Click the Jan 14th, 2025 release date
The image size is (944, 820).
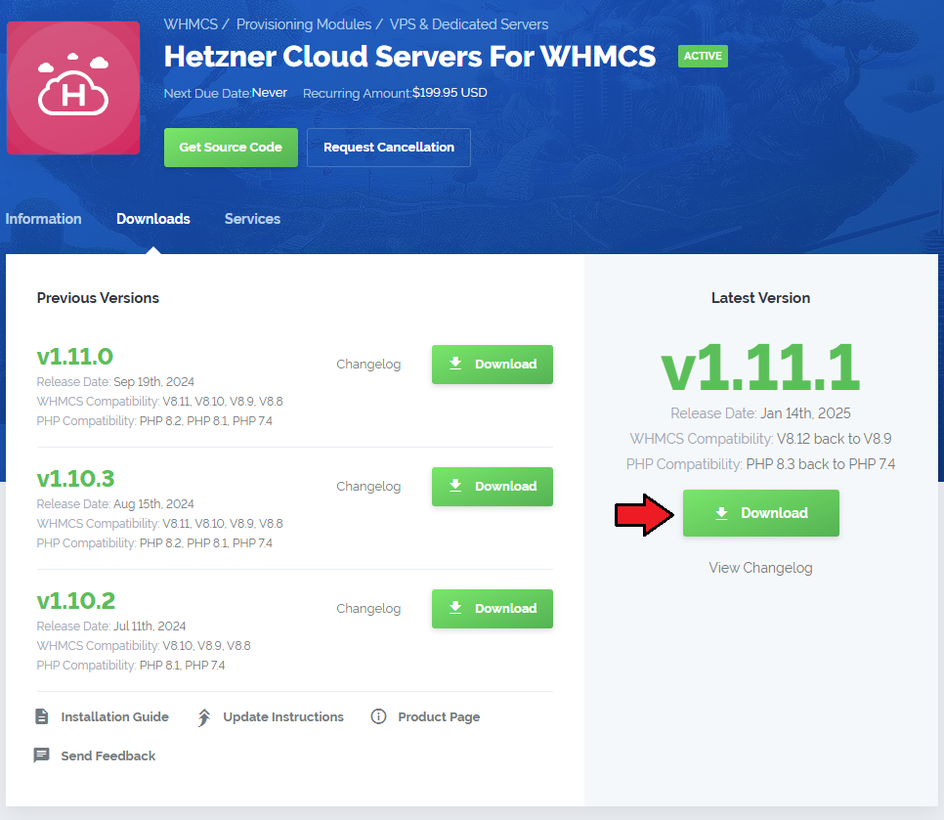click(x=805, y=413)
